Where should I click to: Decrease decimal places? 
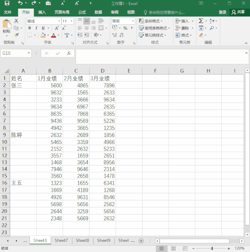[x=121, y=35]
